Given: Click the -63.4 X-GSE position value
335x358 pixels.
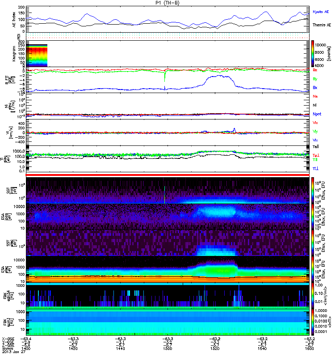Looking at the screenshot, I should (x=26, y=339).
